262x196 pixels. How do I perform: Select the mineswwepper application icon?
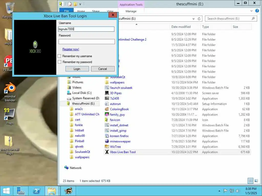click(107, 141)
